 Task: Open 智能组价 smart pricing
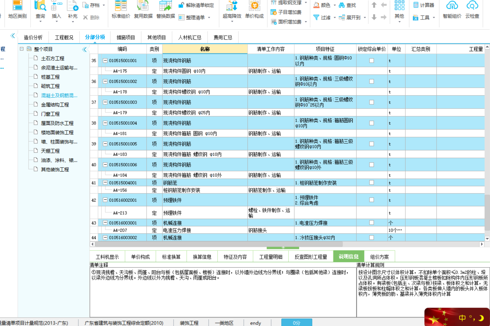[452, 10]
